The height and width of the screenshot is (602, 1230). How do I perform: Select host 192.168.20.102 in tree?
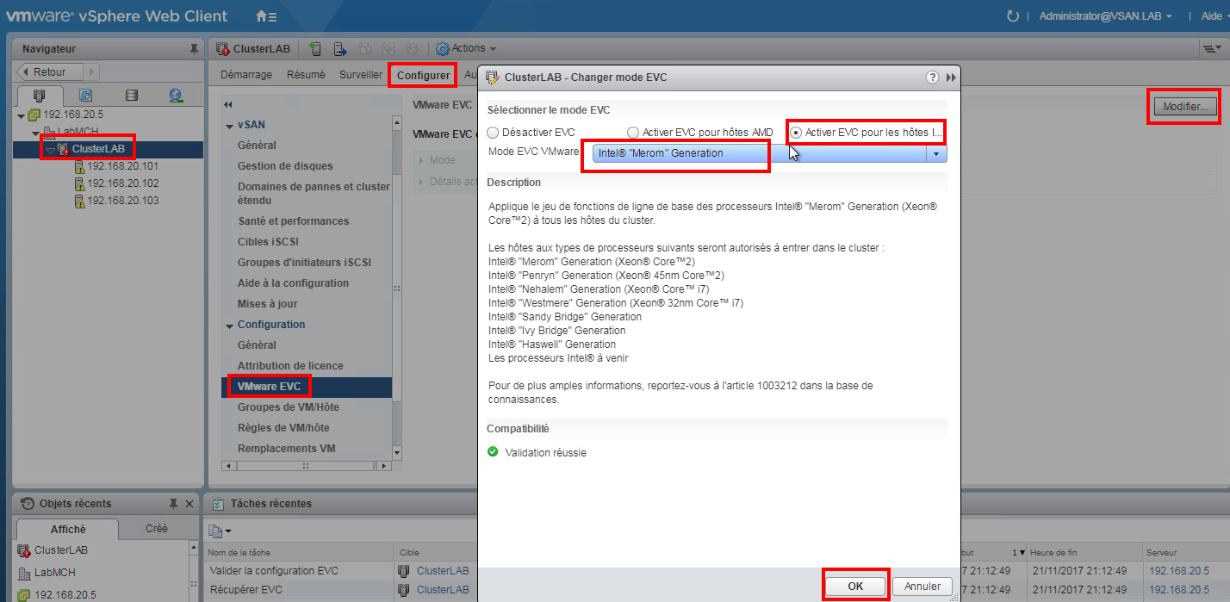click(123, 183)
